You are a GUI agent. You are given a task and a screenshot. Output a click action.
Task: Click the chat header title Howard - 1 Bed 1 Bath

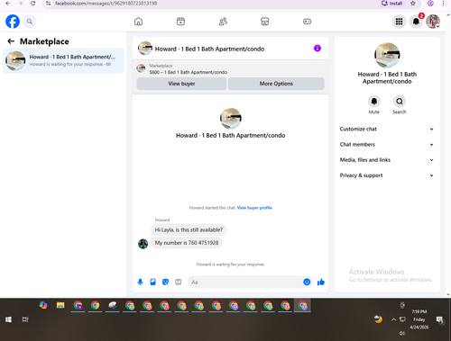point(209,49)
